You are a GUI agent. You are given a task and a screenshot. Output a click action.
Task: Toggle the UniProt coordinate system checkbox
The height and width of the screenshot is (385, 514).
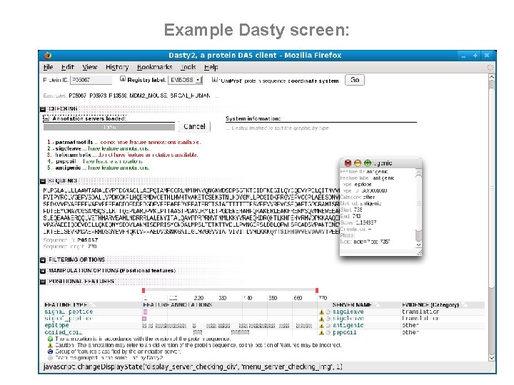point(214,79)
